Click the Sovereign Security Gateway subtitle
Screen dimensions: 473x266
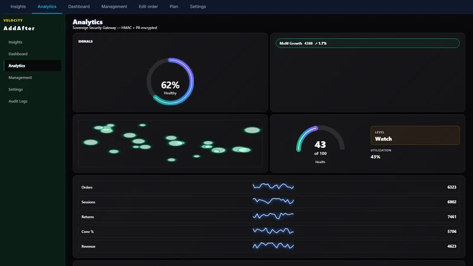click(115, 28)
